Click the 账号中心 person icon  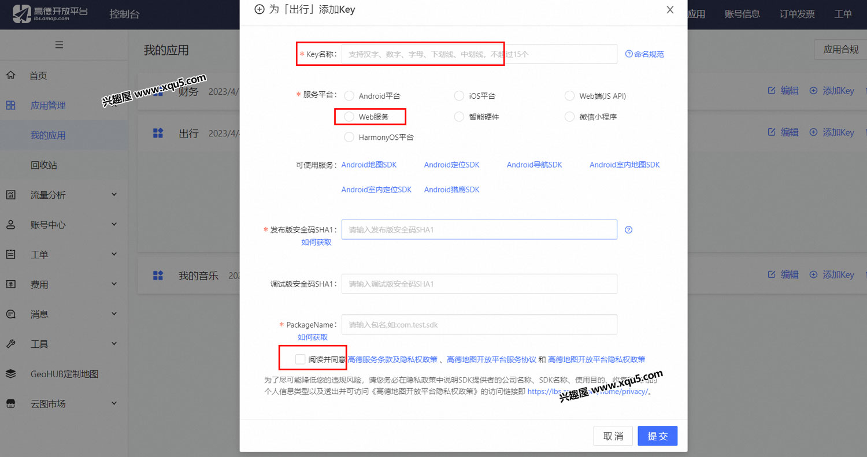click(x=10, y=225)
